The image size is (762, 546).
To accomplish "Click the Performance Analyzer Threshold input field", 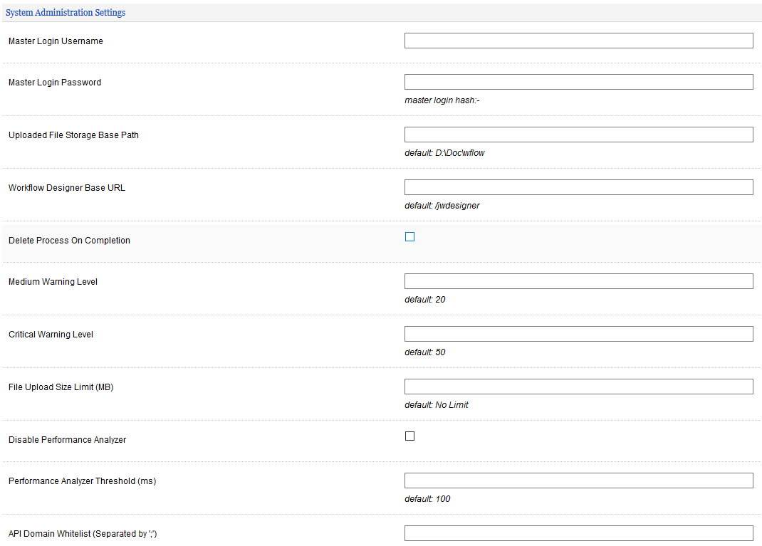I will click(578, 481).
